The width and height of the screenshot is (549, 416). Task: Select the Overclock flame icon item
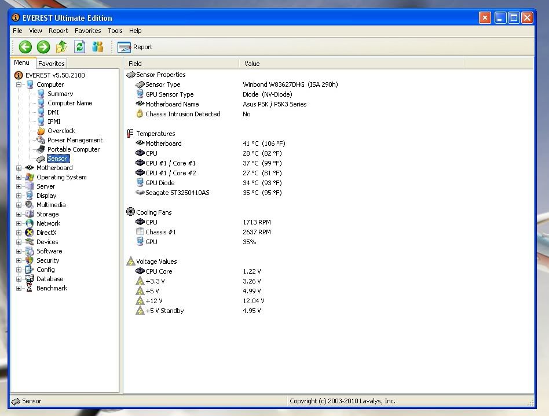point(41,131)
